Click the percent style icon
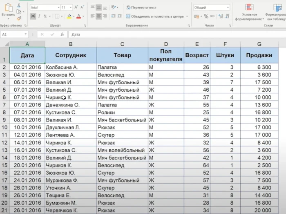This screenshot has width=286, height=214. [x=206, y=16]
